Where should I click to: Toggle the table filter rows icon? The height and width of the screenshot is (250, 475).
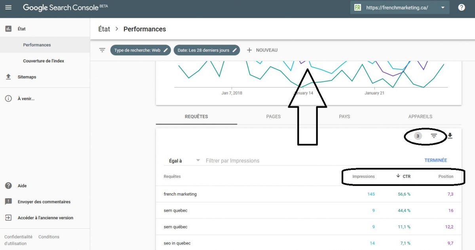pos(434,136)
